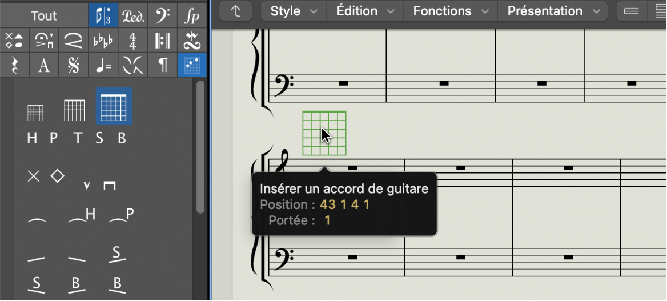Select the notes and triplets part box group
The width and height of the screenshot is (667, 301).
point(103,15)
